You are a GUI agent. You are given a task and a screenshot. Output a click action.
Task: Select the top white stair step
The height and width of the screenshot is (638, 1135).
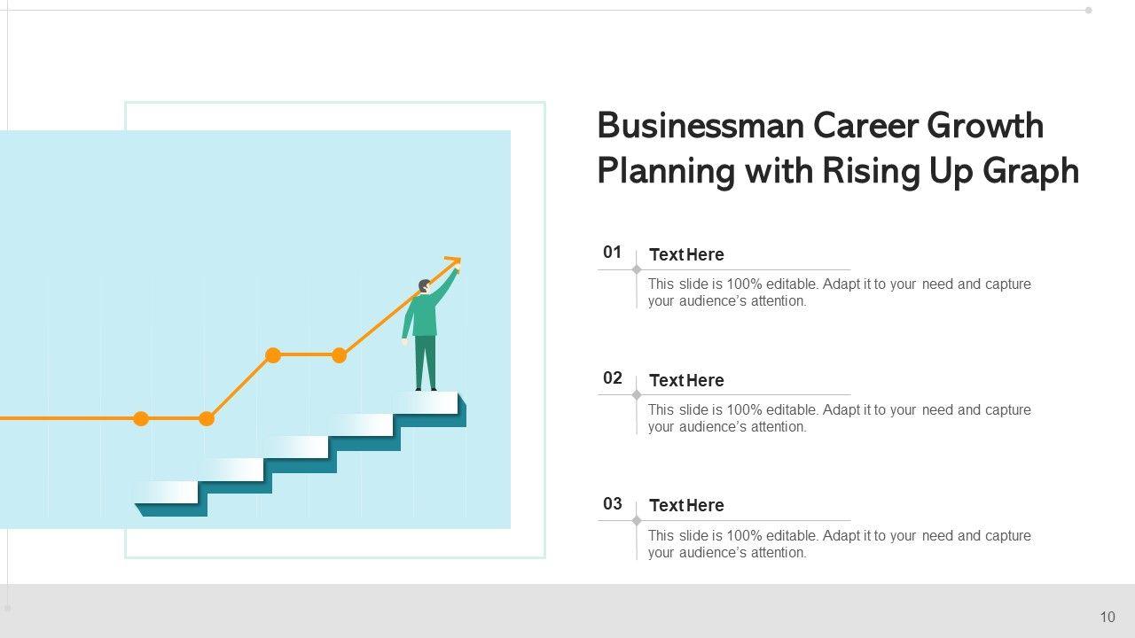426,402
